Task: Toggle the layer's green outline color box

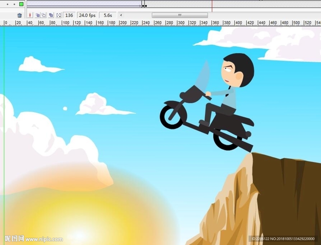Action: pos(21,4)
